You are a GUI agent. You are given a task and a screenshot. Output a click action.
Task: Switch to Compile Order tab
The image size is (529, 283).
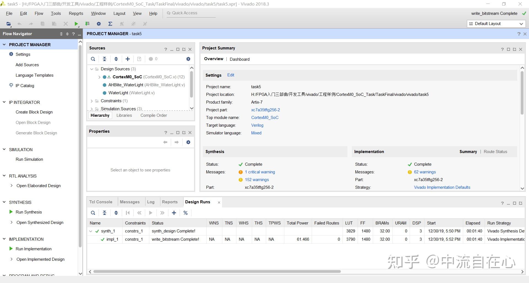tap(153, 115)
